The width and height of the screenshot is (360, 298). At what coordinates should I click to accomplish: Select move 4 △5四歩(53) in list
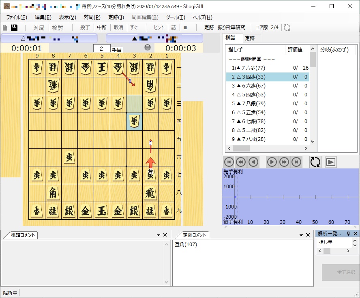(x=268, y=95)
